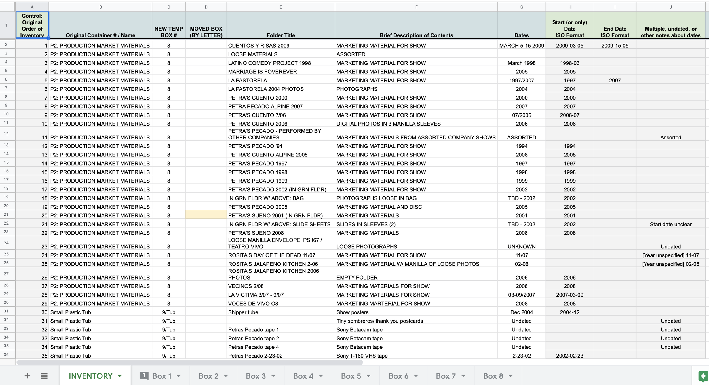Open the all sheets list icon
This screenshot has width=709, height=385.
click(44, 376)
